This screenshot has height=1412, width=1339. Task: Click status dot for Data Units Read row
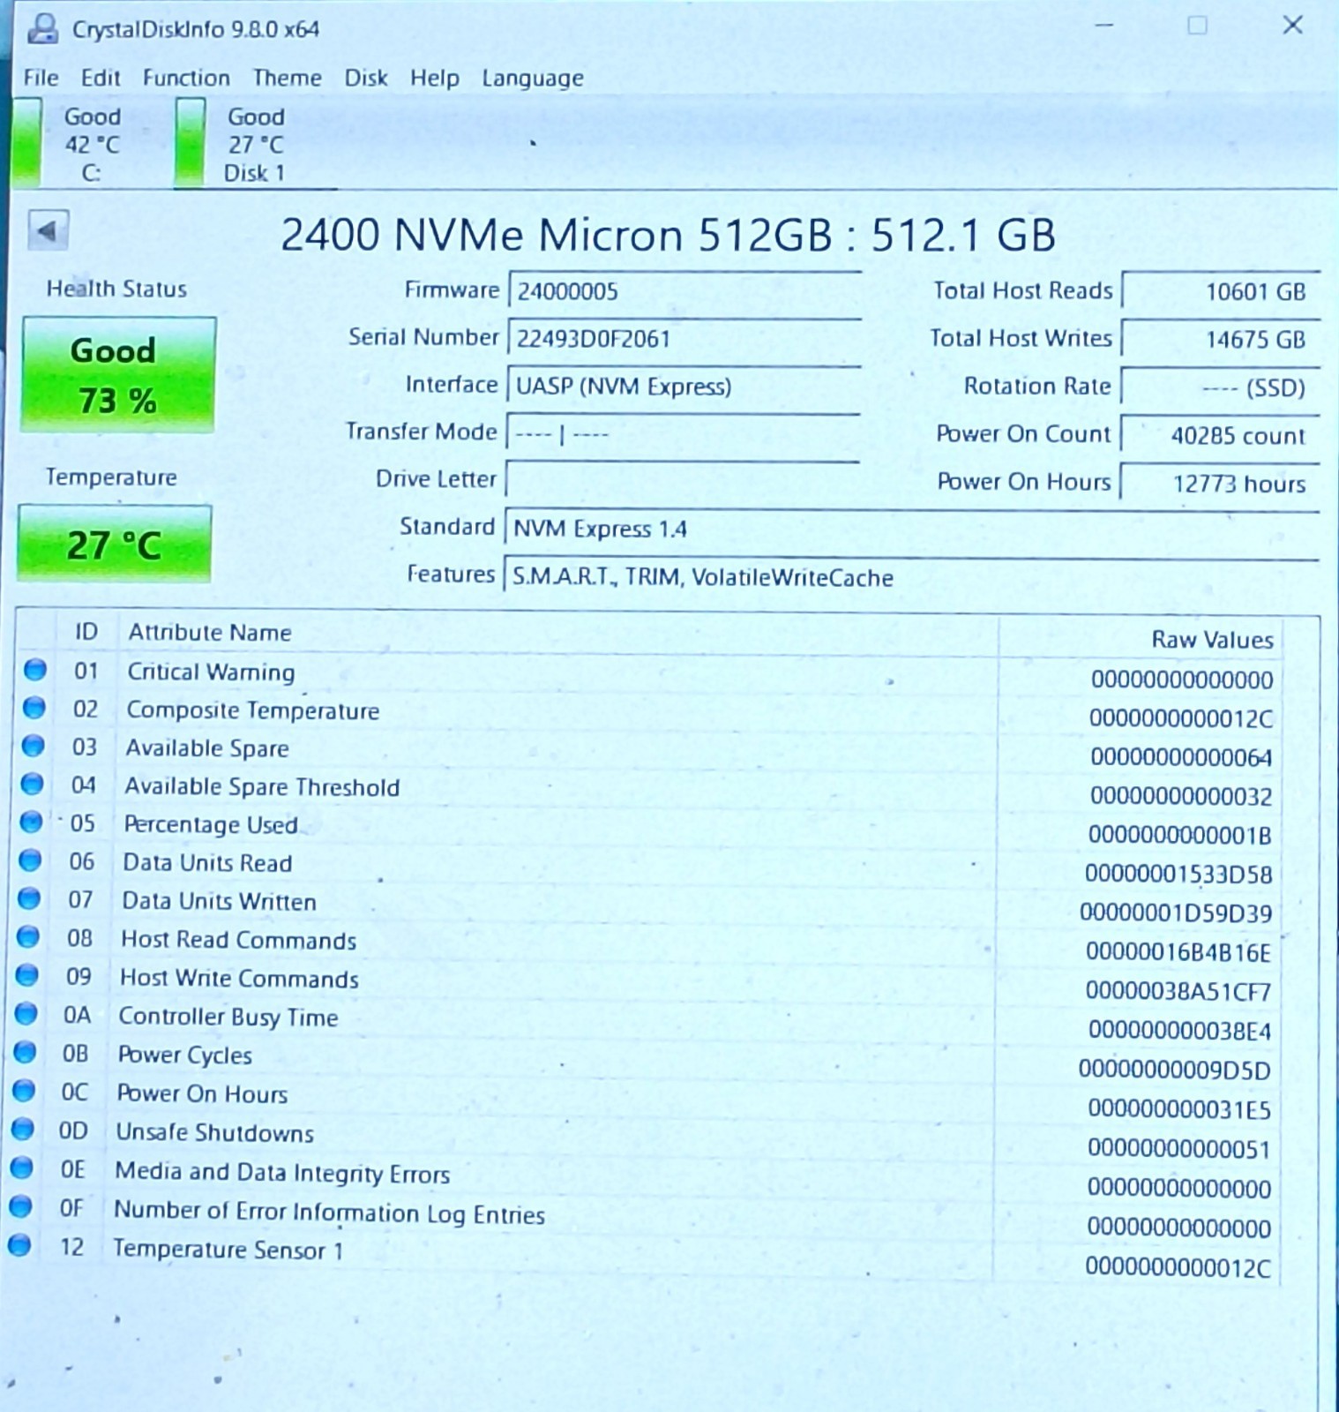[30, 860]
